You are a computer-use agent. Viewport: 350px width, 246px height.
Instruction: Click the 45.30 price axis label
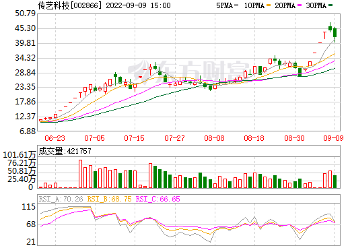point(25,28)
